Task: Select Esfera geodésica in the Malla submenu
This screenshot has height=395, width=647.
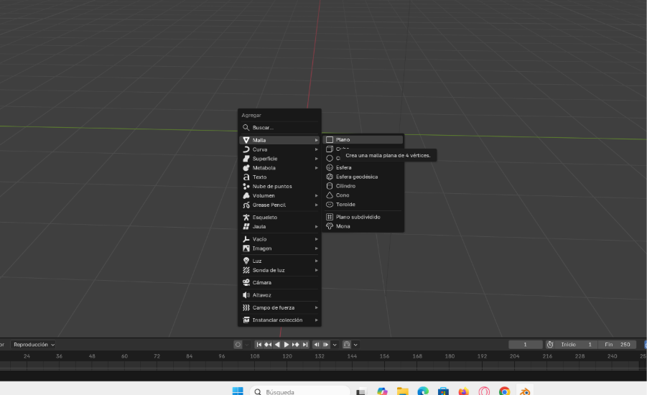Action: [x=356, y=177]
